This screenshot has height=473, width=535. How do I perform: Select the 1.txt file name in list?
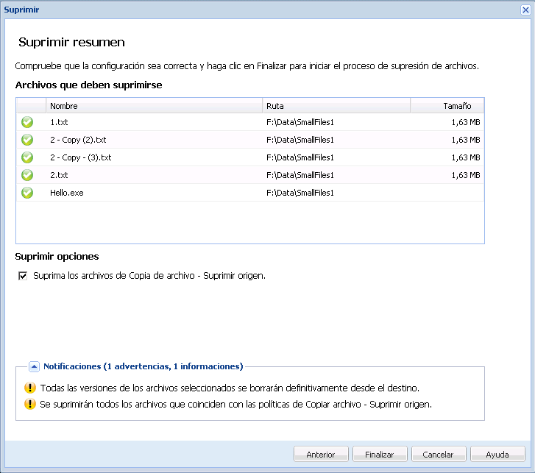pyautogui.click(x=59, y=122)
